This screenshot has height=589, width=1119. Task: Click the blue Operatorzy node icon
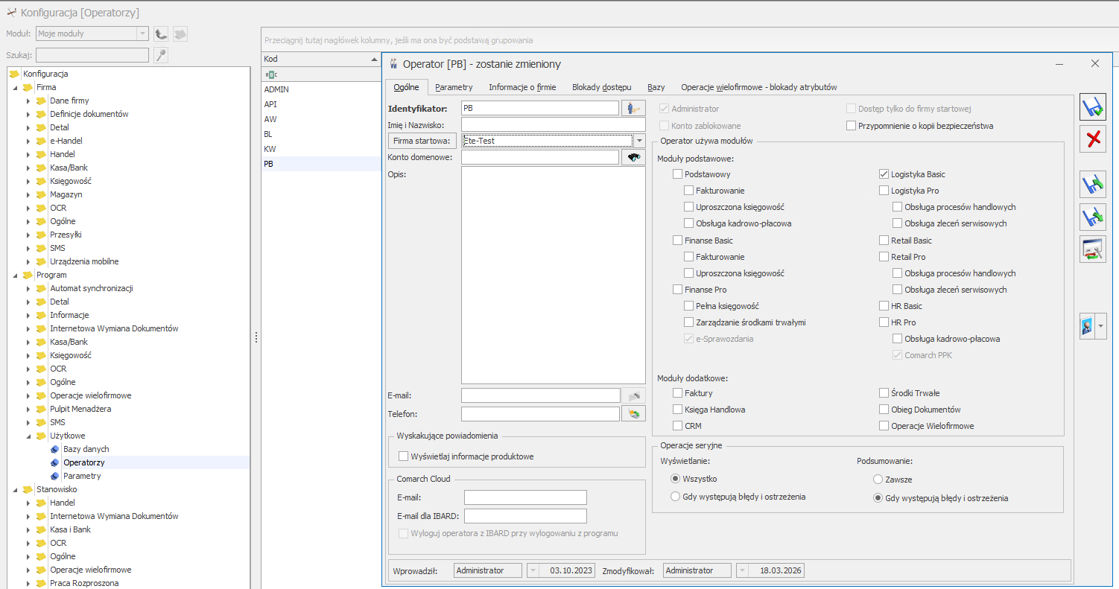click(54, 462)
